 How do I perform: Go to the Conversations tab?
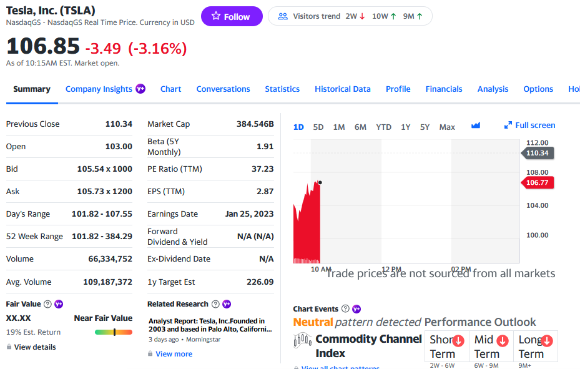[x=223, y=89]
